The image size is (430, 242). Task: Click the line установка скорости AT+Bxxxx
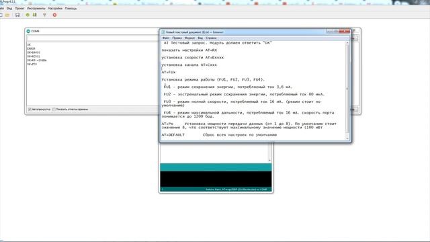tap(193, 58)
